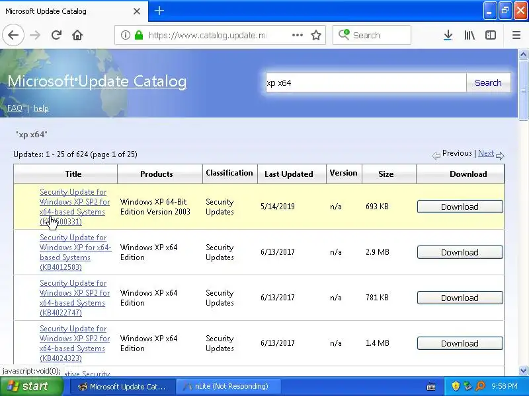The width and height of the screenshot is (529, 396).
Task: Click the forward navigation arrow
Action: [35, 35]
